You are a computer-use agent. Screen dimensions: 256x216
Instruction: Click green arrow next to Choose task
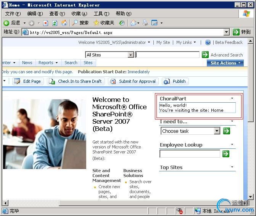click(227, 131)
